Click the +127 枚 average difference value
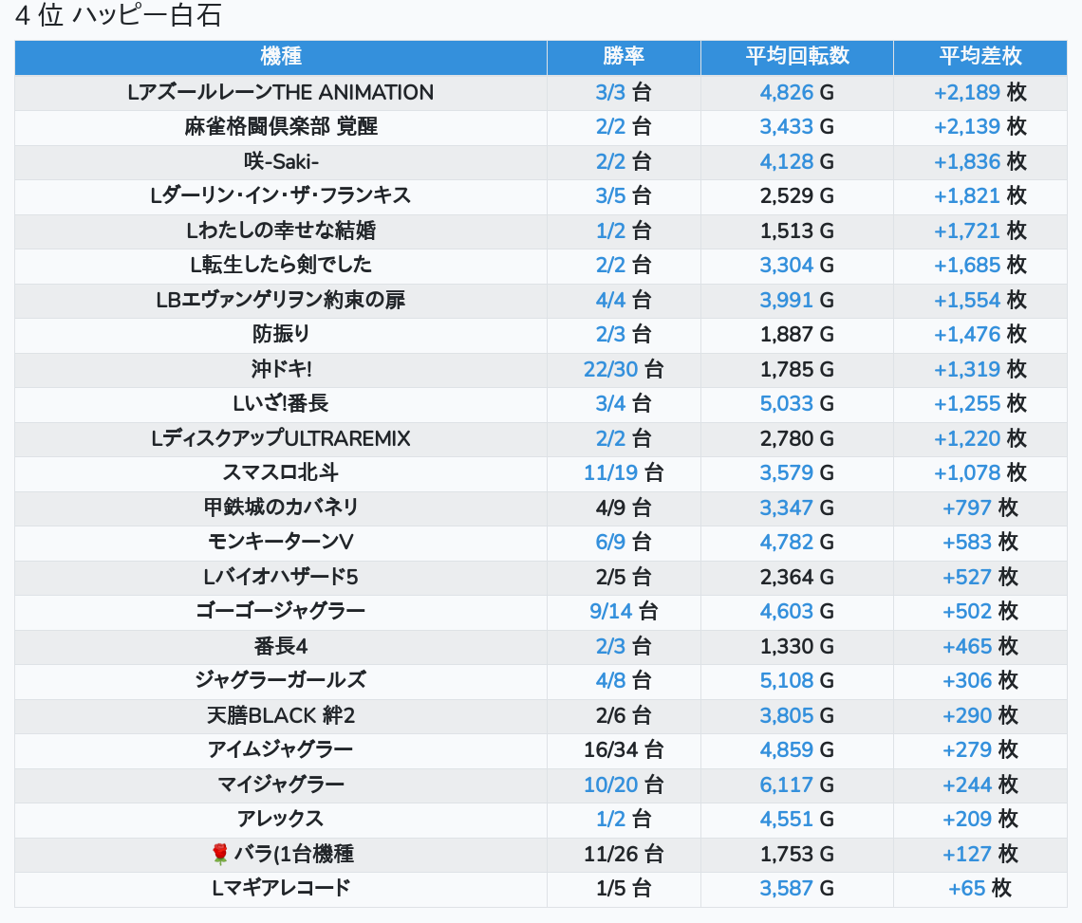1082x923 pixels. (980, 854)
